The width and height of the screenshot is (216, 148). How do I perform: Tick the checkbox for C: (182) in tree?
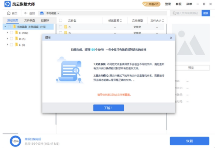pos(11,32)
